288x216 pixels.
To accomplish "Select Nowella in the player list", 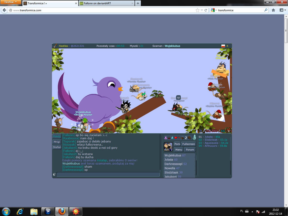I will pos(172,168).
